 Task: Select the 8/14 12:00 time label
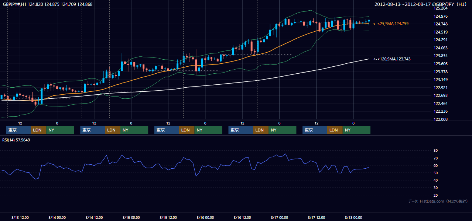pos(94,217)
